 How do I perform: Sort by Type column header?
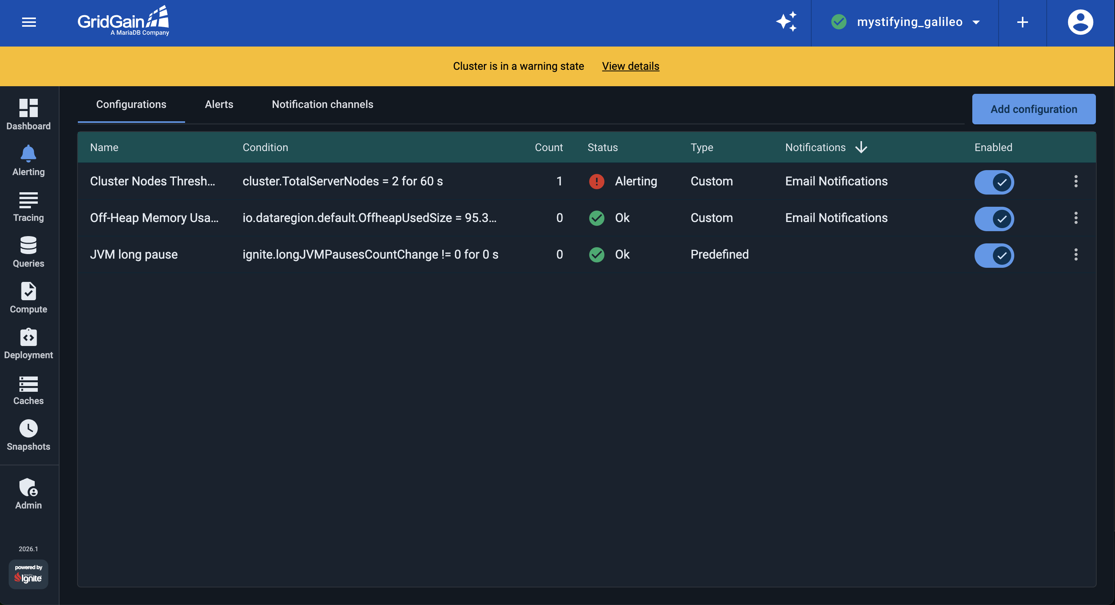(x=702, y=147)
